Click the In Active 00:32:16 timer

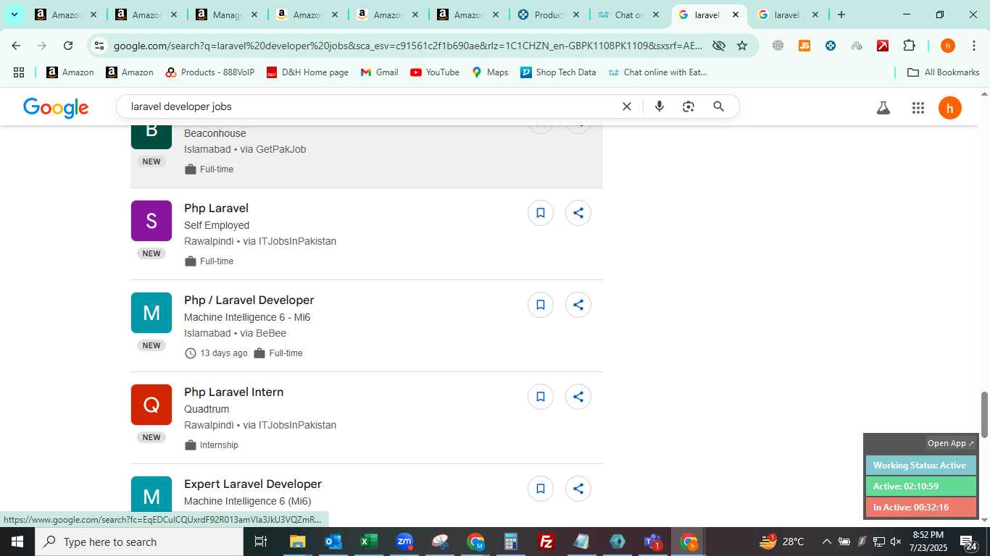click(x=920, y=507)
